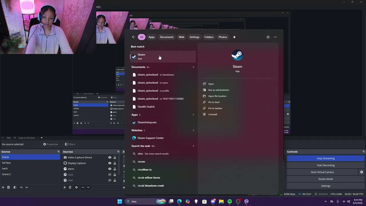Image resolution: width=366 pixels, height=206 pixels.
Task: Zoom in the OBS preview
Action: point(15,138)
